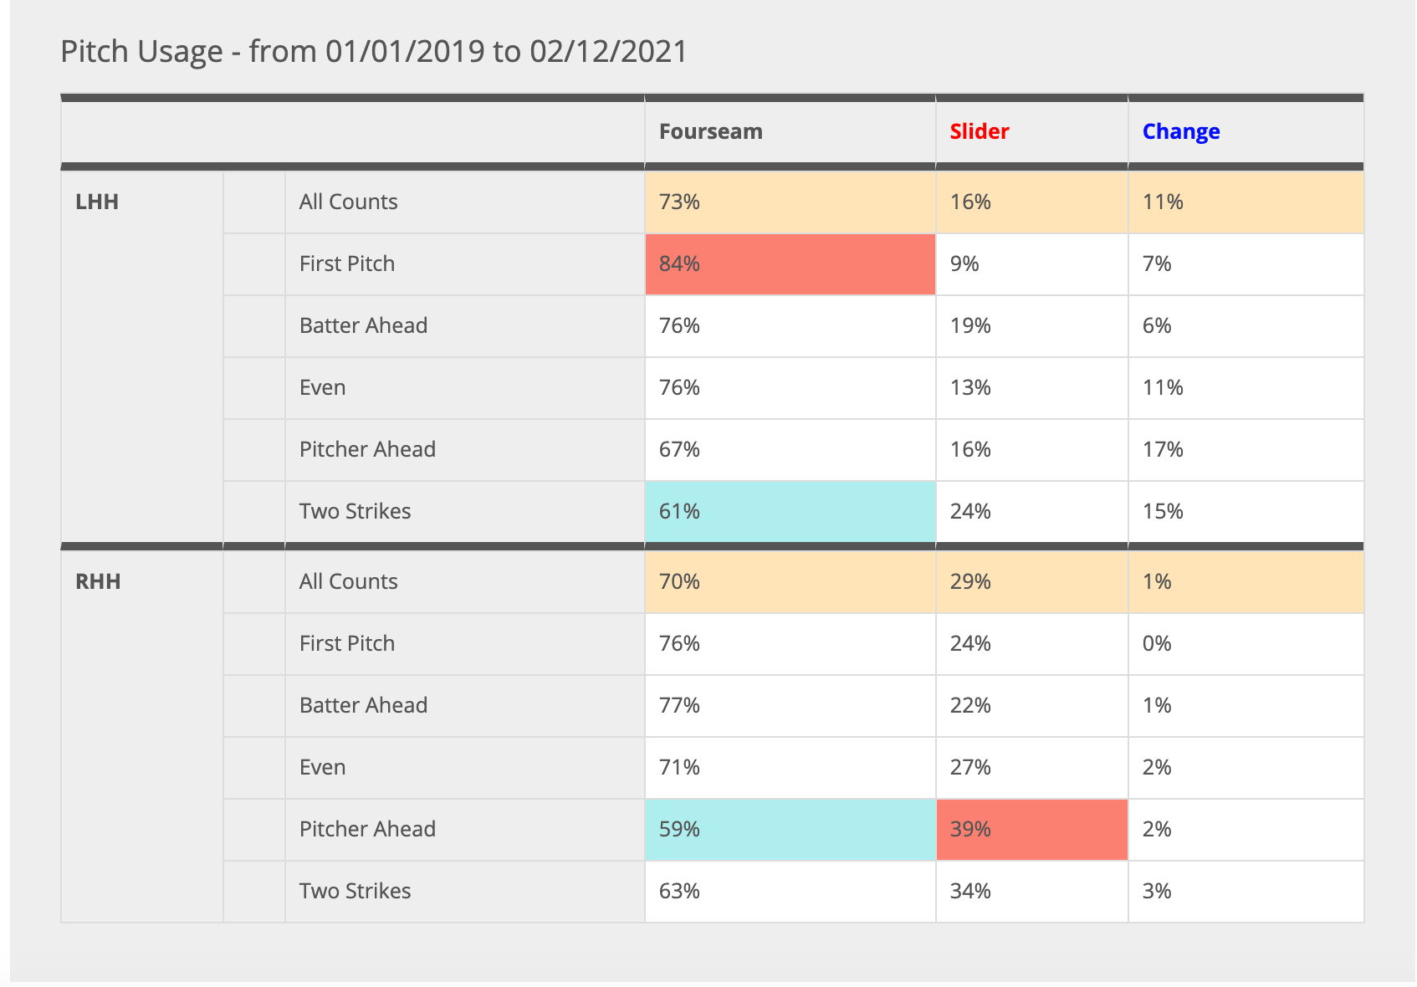The height and width of the screenshot is (987, 1417).
Task: Click the red Slider column header
Action: [x=979, y=131]
